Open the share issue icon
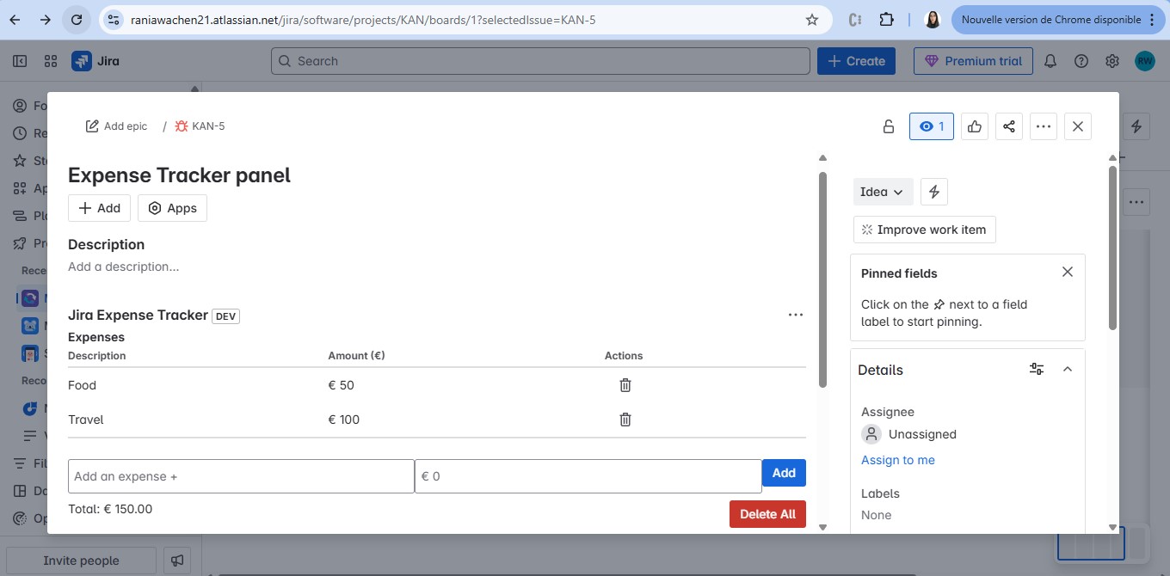Viewport: 1170px width, 576px height. (1009, 126)
